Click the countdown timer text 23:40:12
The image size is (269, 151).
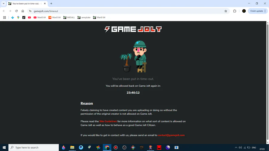(x=133, y=93)
